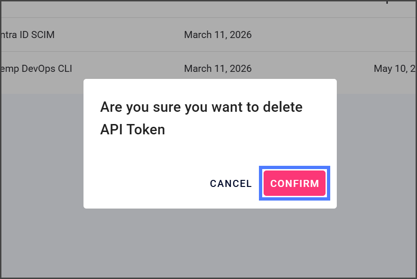Confirm the API Token deletion

click(294, 183)
